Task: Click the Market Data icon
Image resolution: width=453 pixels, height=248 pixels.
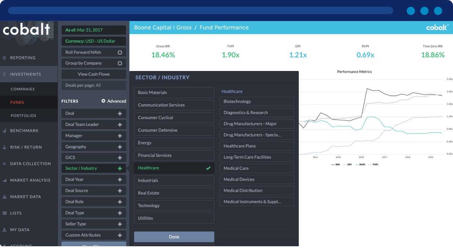Action: click(5, 197)
